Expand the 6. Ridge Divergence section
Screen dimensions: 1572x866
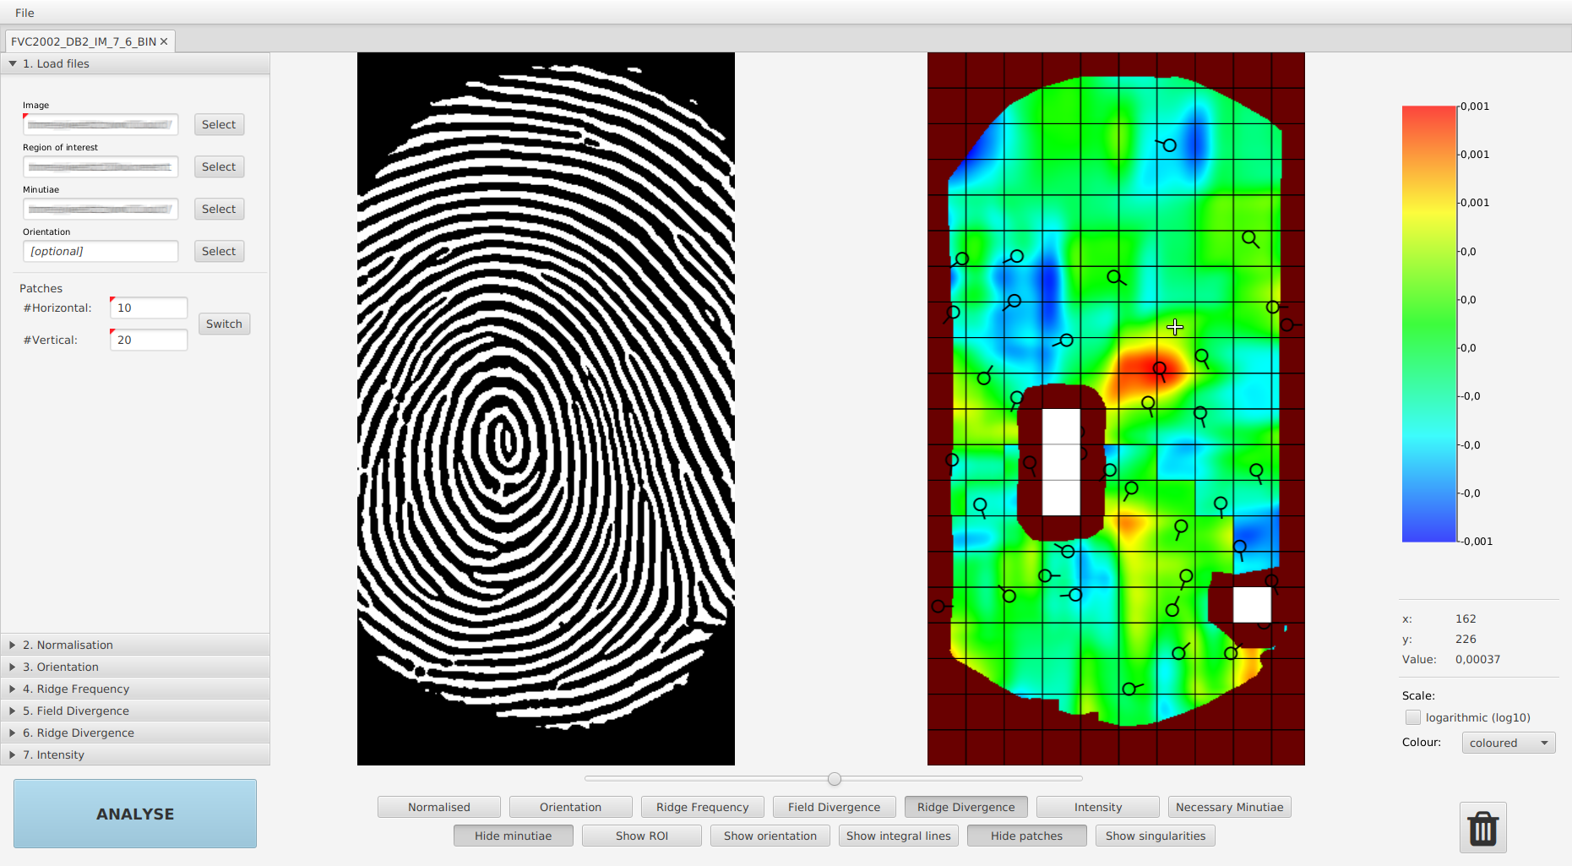[135, 733]
